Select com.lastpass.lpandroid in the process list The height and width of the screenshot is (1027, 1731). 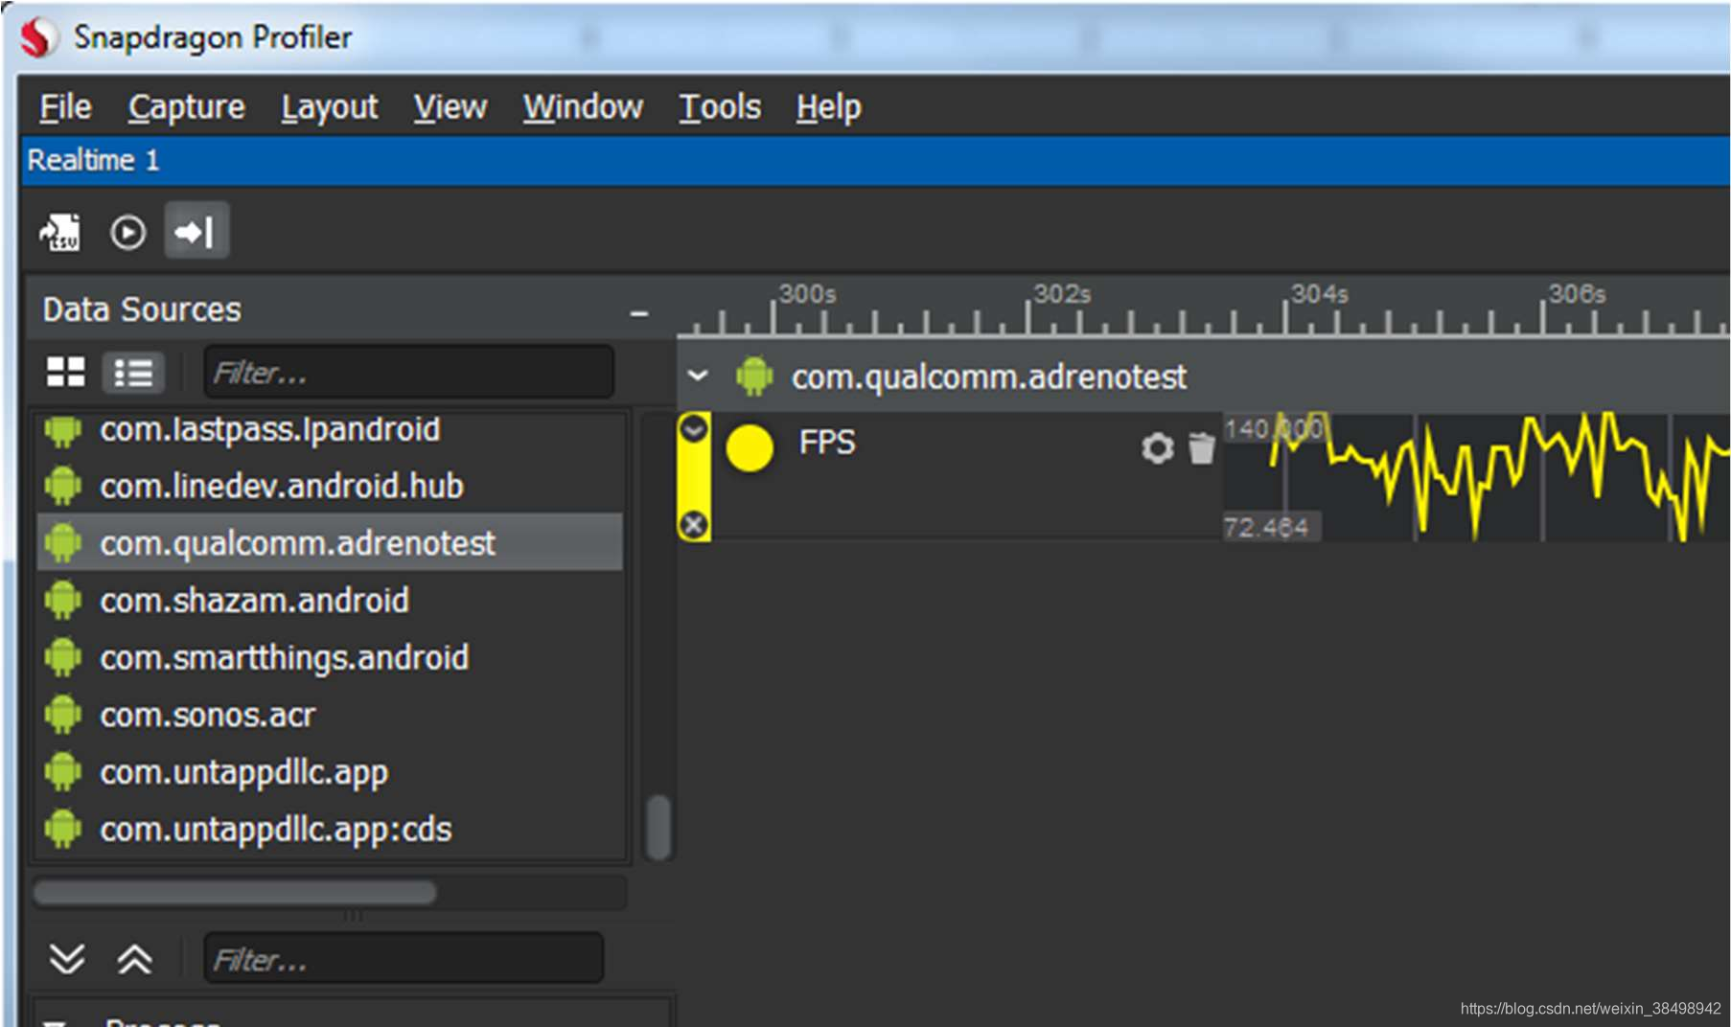coord(331,429)
